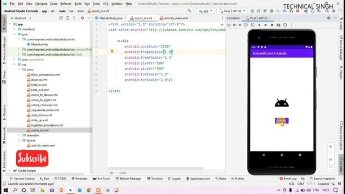Click emulator toolbar Back triangle icon

point(259,25)
